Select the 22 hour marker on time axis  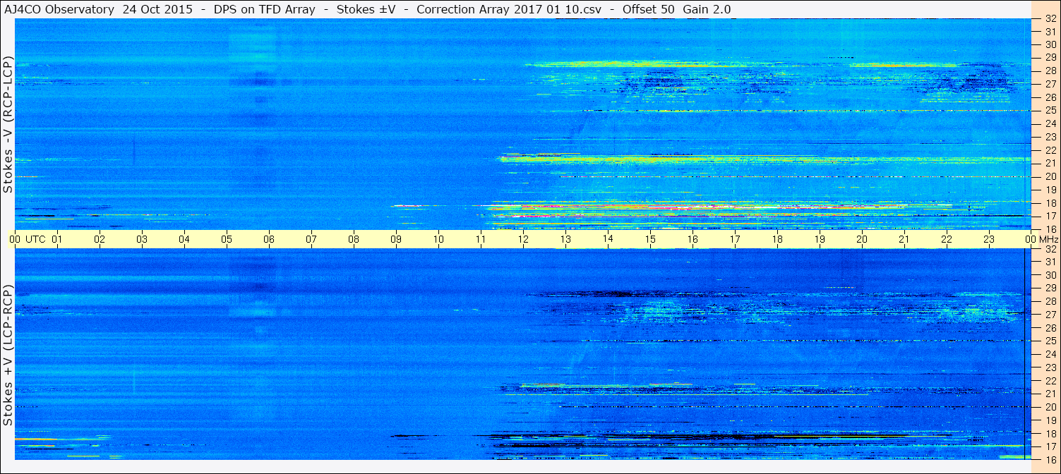pos(947,239)
